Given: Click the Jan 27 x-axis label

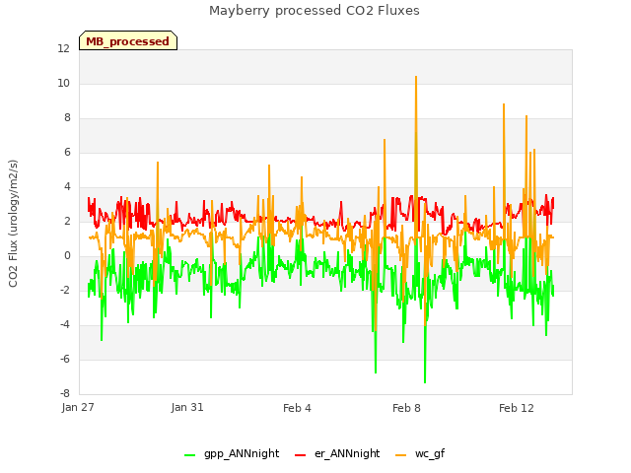Looking at the screenshot, I should pos(78,407).
